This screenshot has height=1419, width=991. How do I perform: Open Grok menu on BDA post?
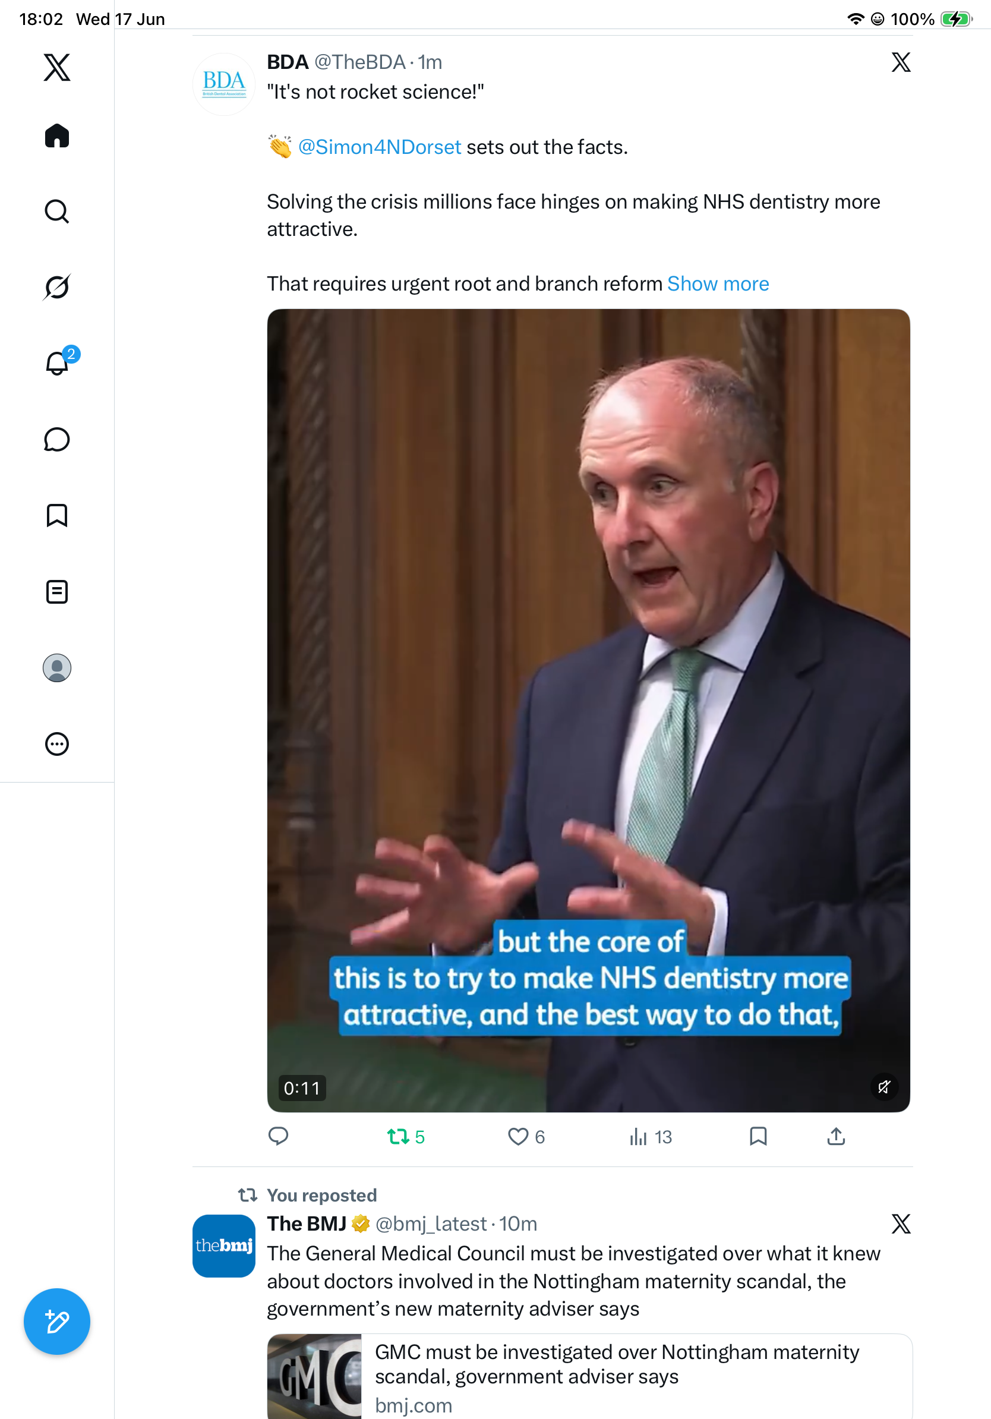point(901,62)
